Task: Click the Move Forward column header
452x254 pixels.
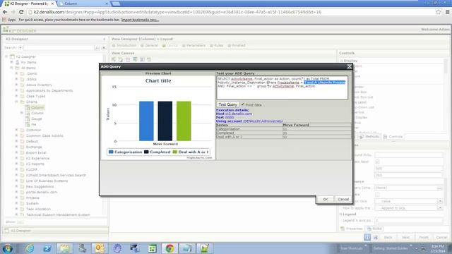Action: pos(296,125)
